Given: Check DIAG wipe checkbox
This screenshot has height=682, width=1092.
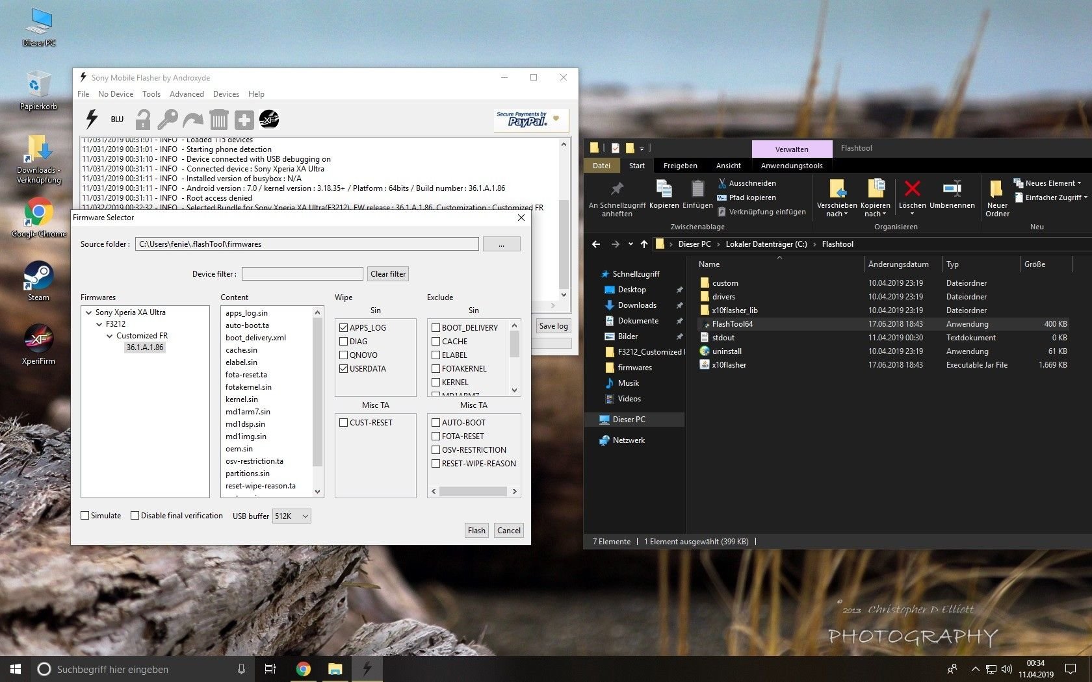Looking at the screenshot, I should [344, 341].
